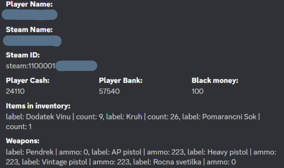Select the redacted player name value
This screenshot has width=284, height=168.
(x=29, y=15)
